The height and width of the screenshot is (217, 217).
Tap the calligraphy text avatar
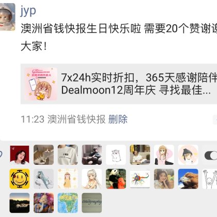(x=91, y=203)
